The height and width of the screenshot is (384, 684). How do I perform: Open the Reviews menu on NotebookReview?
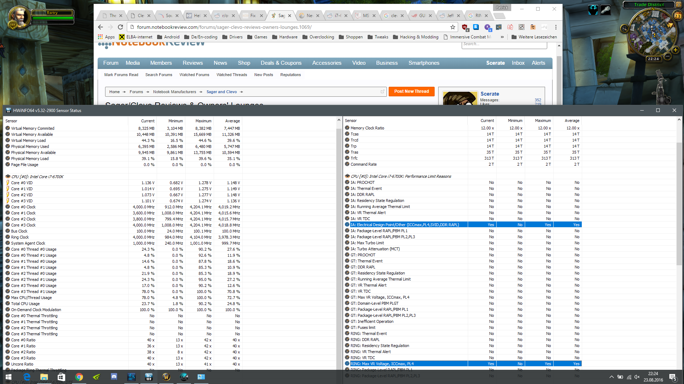[193, 63]
